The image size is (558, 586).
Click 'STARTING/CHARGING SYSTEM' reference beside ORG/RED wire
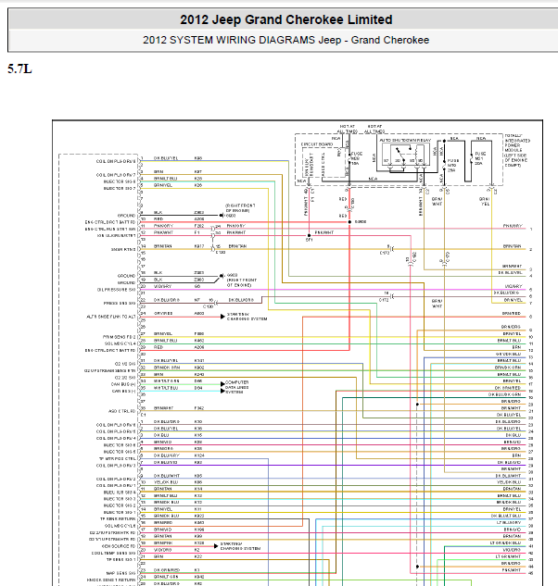(x=247, y=317)
